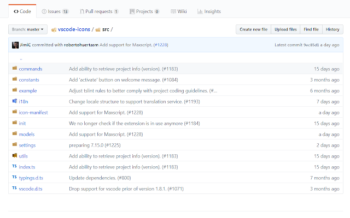
Task: Click the example folder icon
Action: [x=15, y=90]
